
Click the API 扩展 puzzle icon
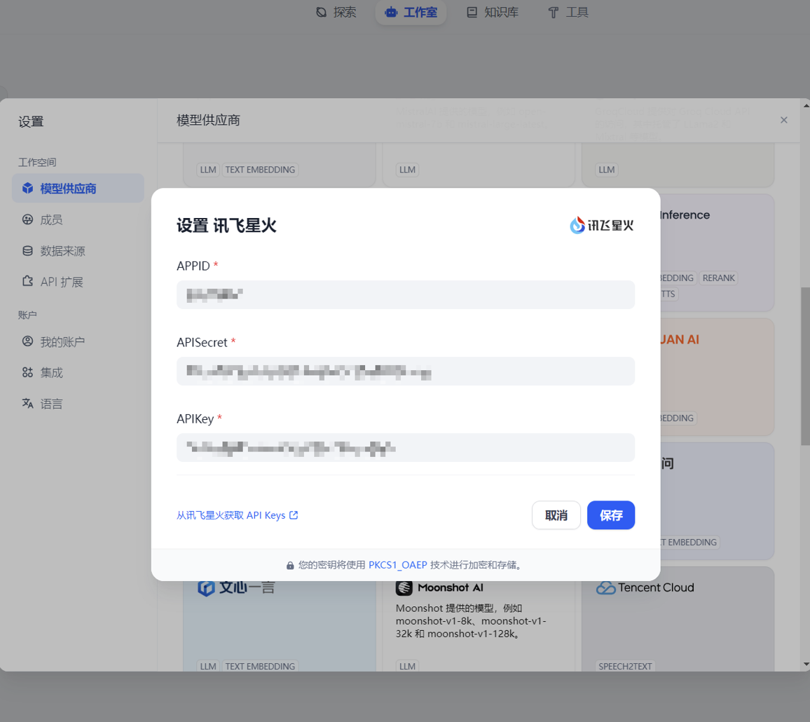tap(28, 281)
